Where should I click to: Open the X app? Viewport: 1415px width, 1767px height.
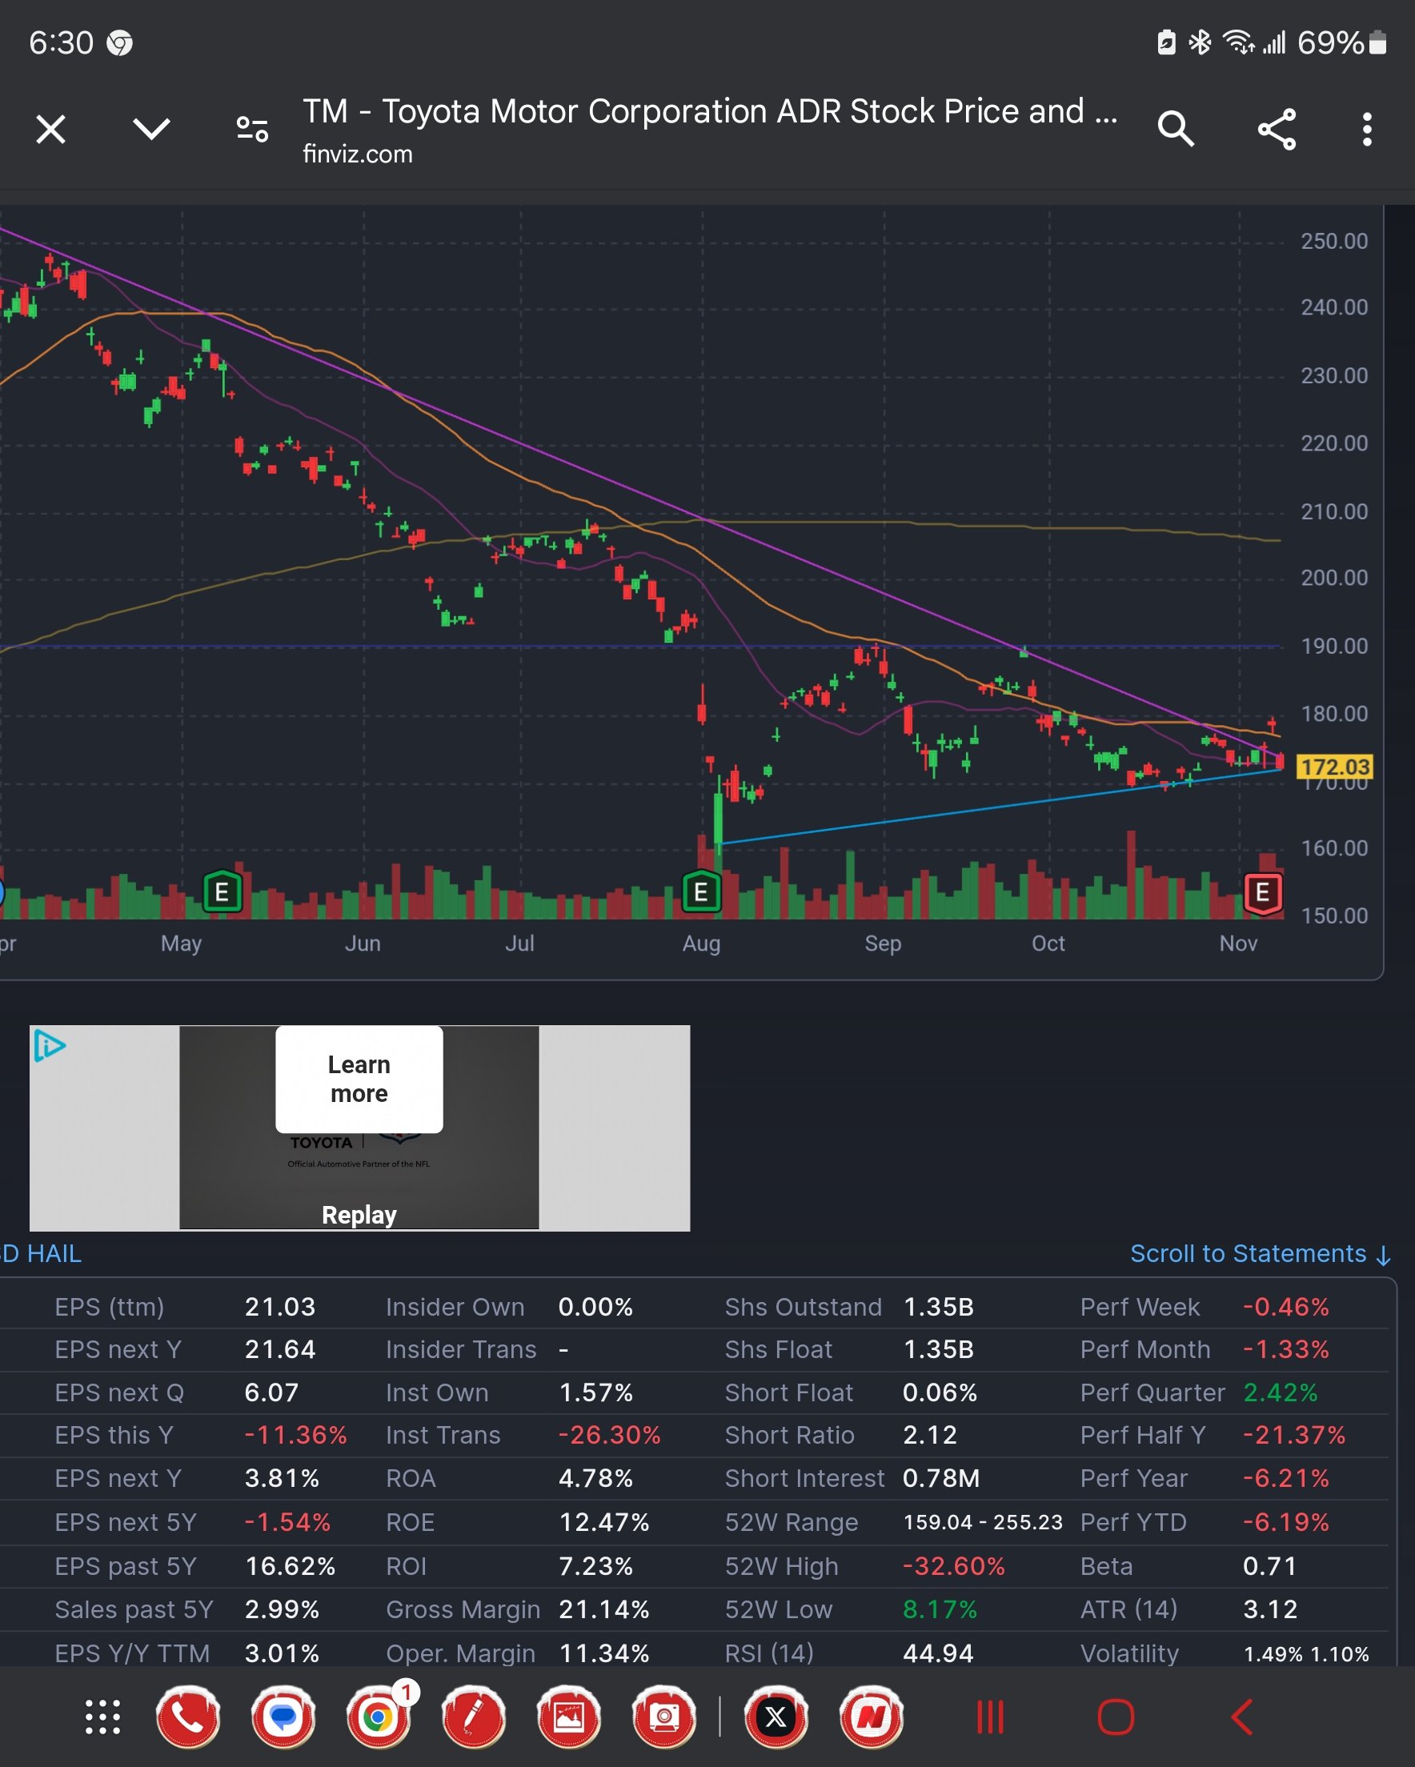coord(776,1717)
